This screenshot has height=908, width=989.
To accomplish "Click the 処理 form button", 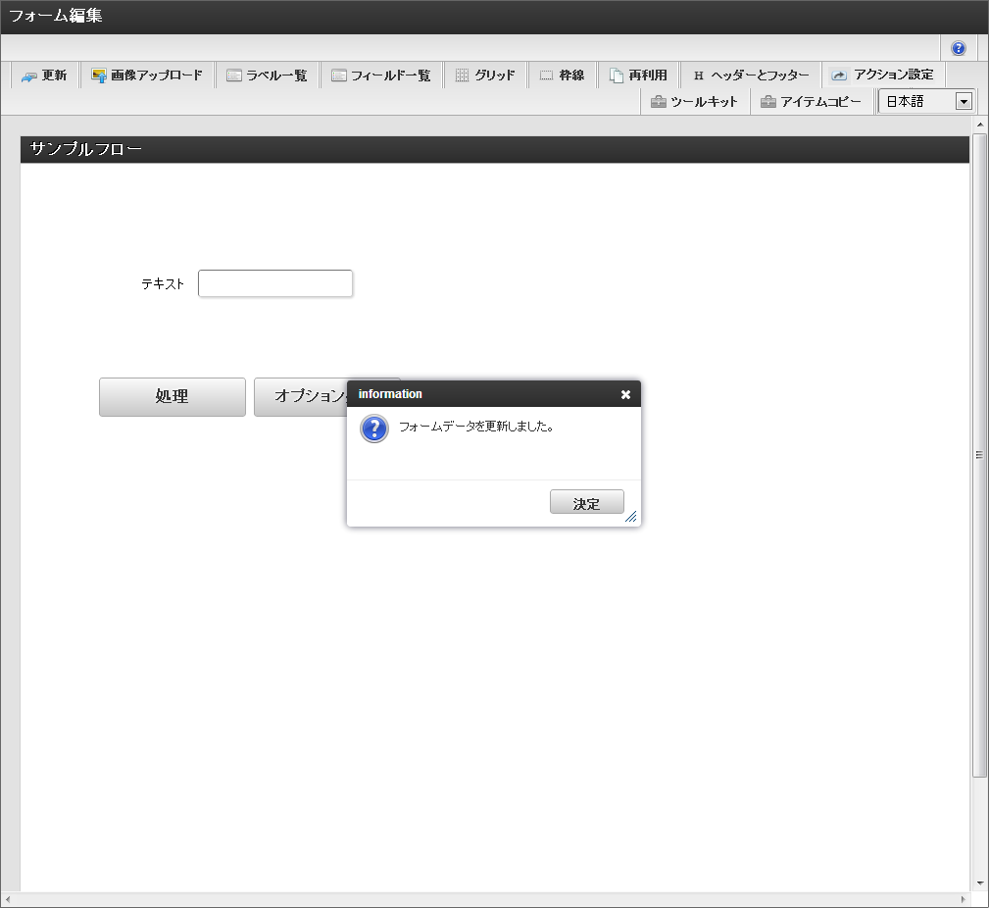I will pos(173,397).
